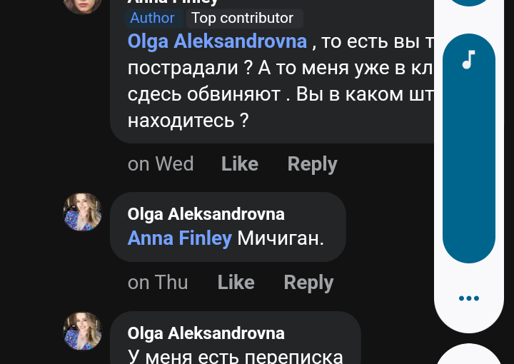Like the comment posted on Wed
514x364 pixels.
pyautogui.click(x=239, y=164)
